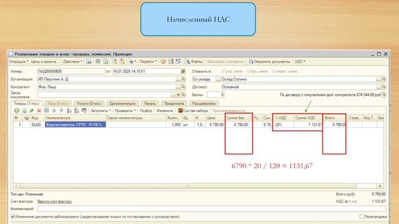Switch to Дополнительно tab
Screen dimensions: 399x224
(x=122, y=103)
